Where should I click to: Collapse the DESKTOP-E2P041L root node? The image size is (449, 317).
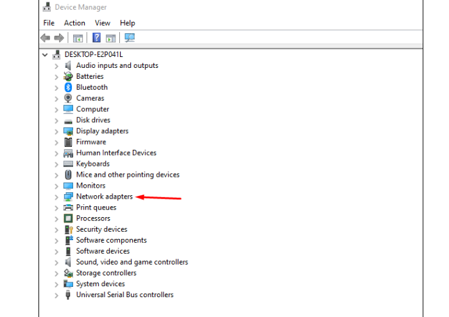point(45,54)
